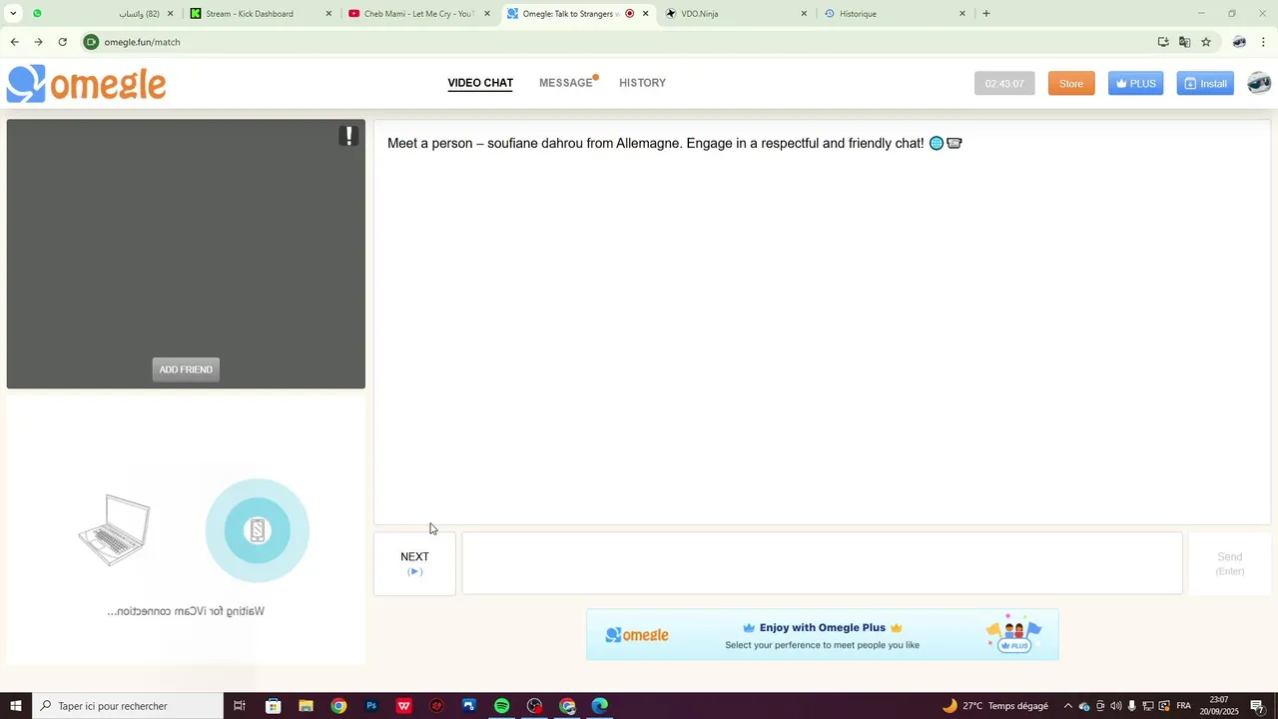Click the NEXT button
The height and width of the screenshot is (719, 1278).
pyautogui.click(x=414, y=564)
